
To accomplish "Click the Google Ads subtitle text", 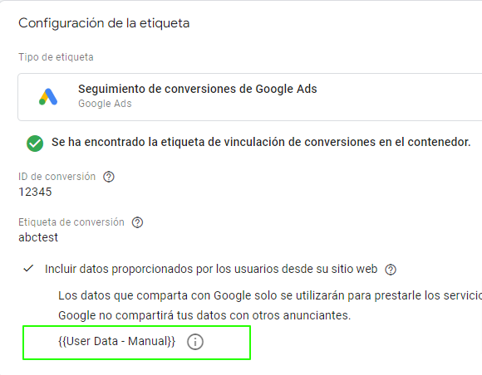I will coord(105,104).
